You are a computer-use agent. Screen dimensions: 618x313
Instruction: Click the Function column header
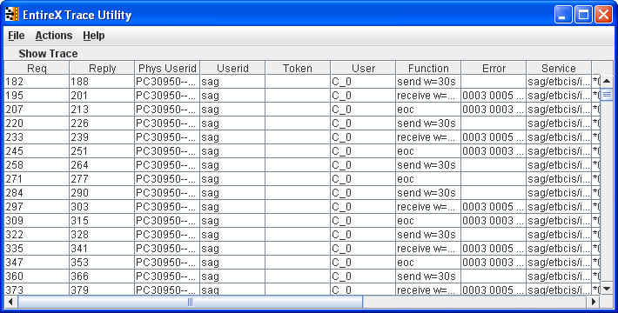click(x=428, y=68)
